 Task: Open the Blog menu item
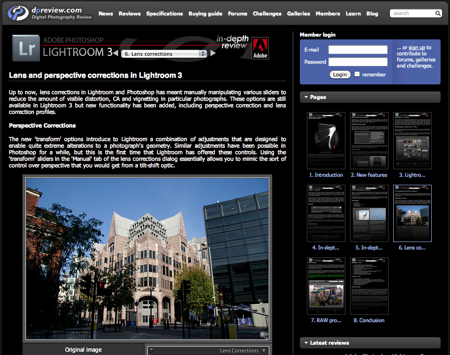coord(372,14)
